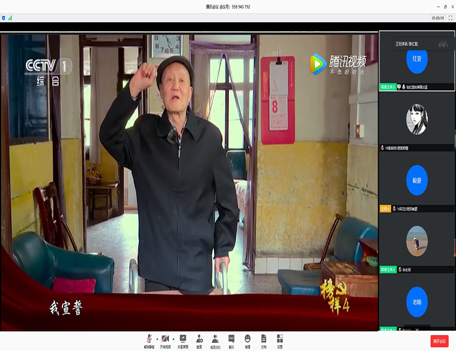Open audio options arrow beside microphone
456x351 pixels.
pos(157,339)
